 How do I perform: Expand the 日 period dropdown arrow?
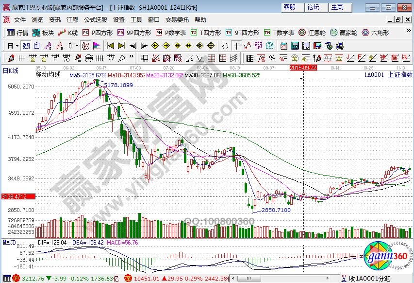pos(17,46)
